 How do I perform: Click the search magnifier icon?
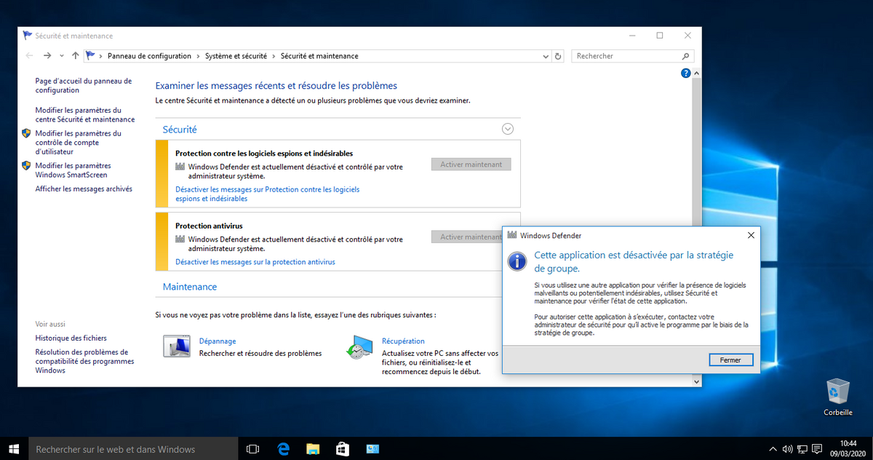coord(685,56)
